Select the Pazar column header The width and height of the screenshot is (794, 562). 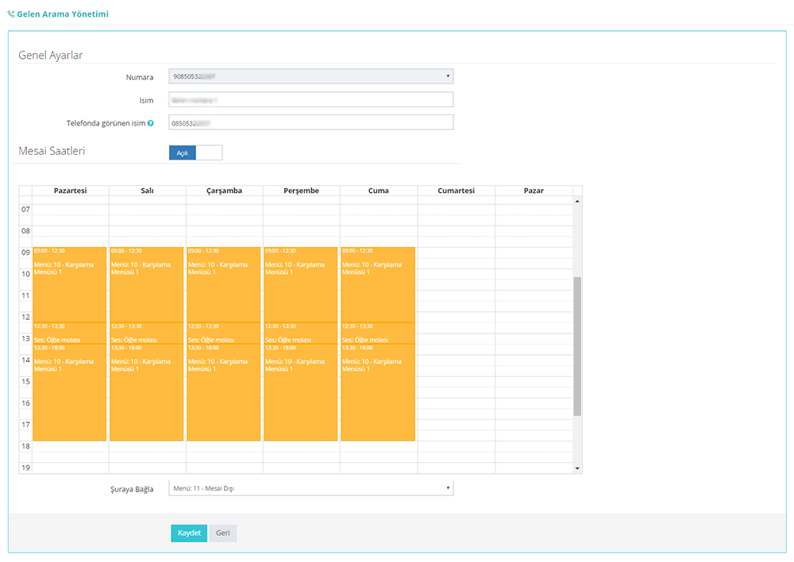tap(534, 191)
